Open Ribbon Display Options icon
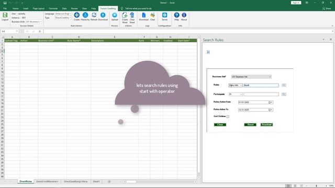 tap(307, 3)
